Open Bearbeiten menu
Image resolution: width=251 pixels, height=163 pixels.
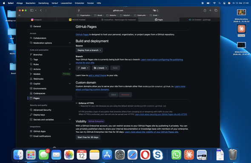(x=31, y=3)
